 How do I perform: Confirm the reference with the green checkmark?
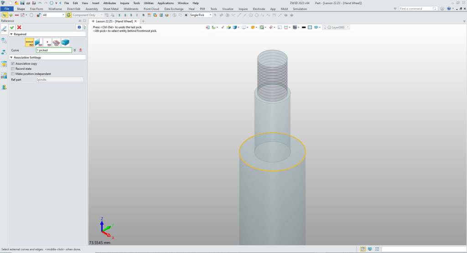[x=12, y=27]
